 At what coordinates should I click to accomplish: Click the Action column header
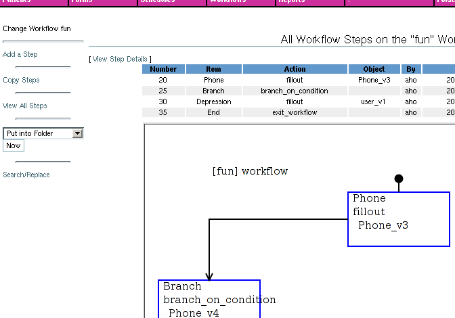pos(295,69)
